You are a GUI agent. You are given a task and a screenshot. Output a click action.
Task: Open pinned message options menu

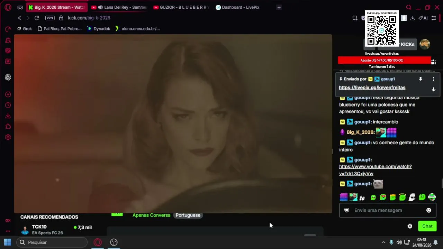(433, 79)
